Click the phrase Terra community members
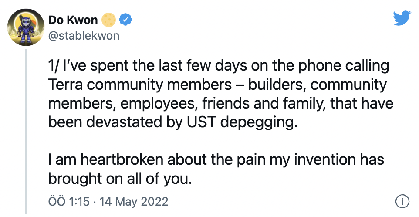Viewport: 419px width, 217px height. pos(140,85)
